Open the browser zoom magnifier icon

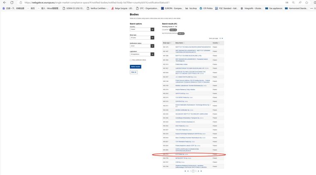293,2
